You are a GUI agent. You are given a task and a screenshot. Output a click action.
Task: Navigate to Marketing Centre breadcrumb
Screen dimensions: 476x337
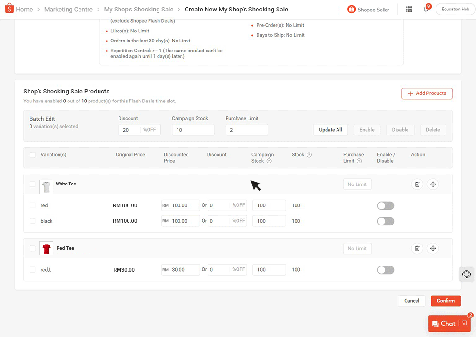pyautogui.click(x=68, y=9)
